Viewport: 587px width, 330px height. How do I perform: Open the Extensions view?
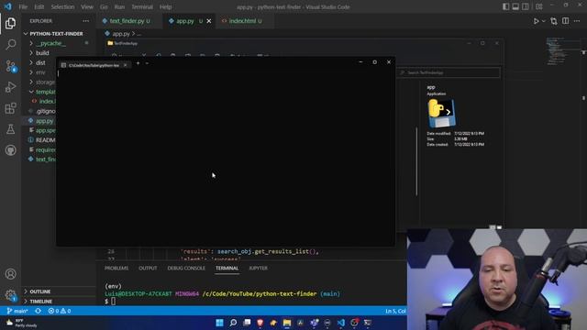(x=10, y=108)
